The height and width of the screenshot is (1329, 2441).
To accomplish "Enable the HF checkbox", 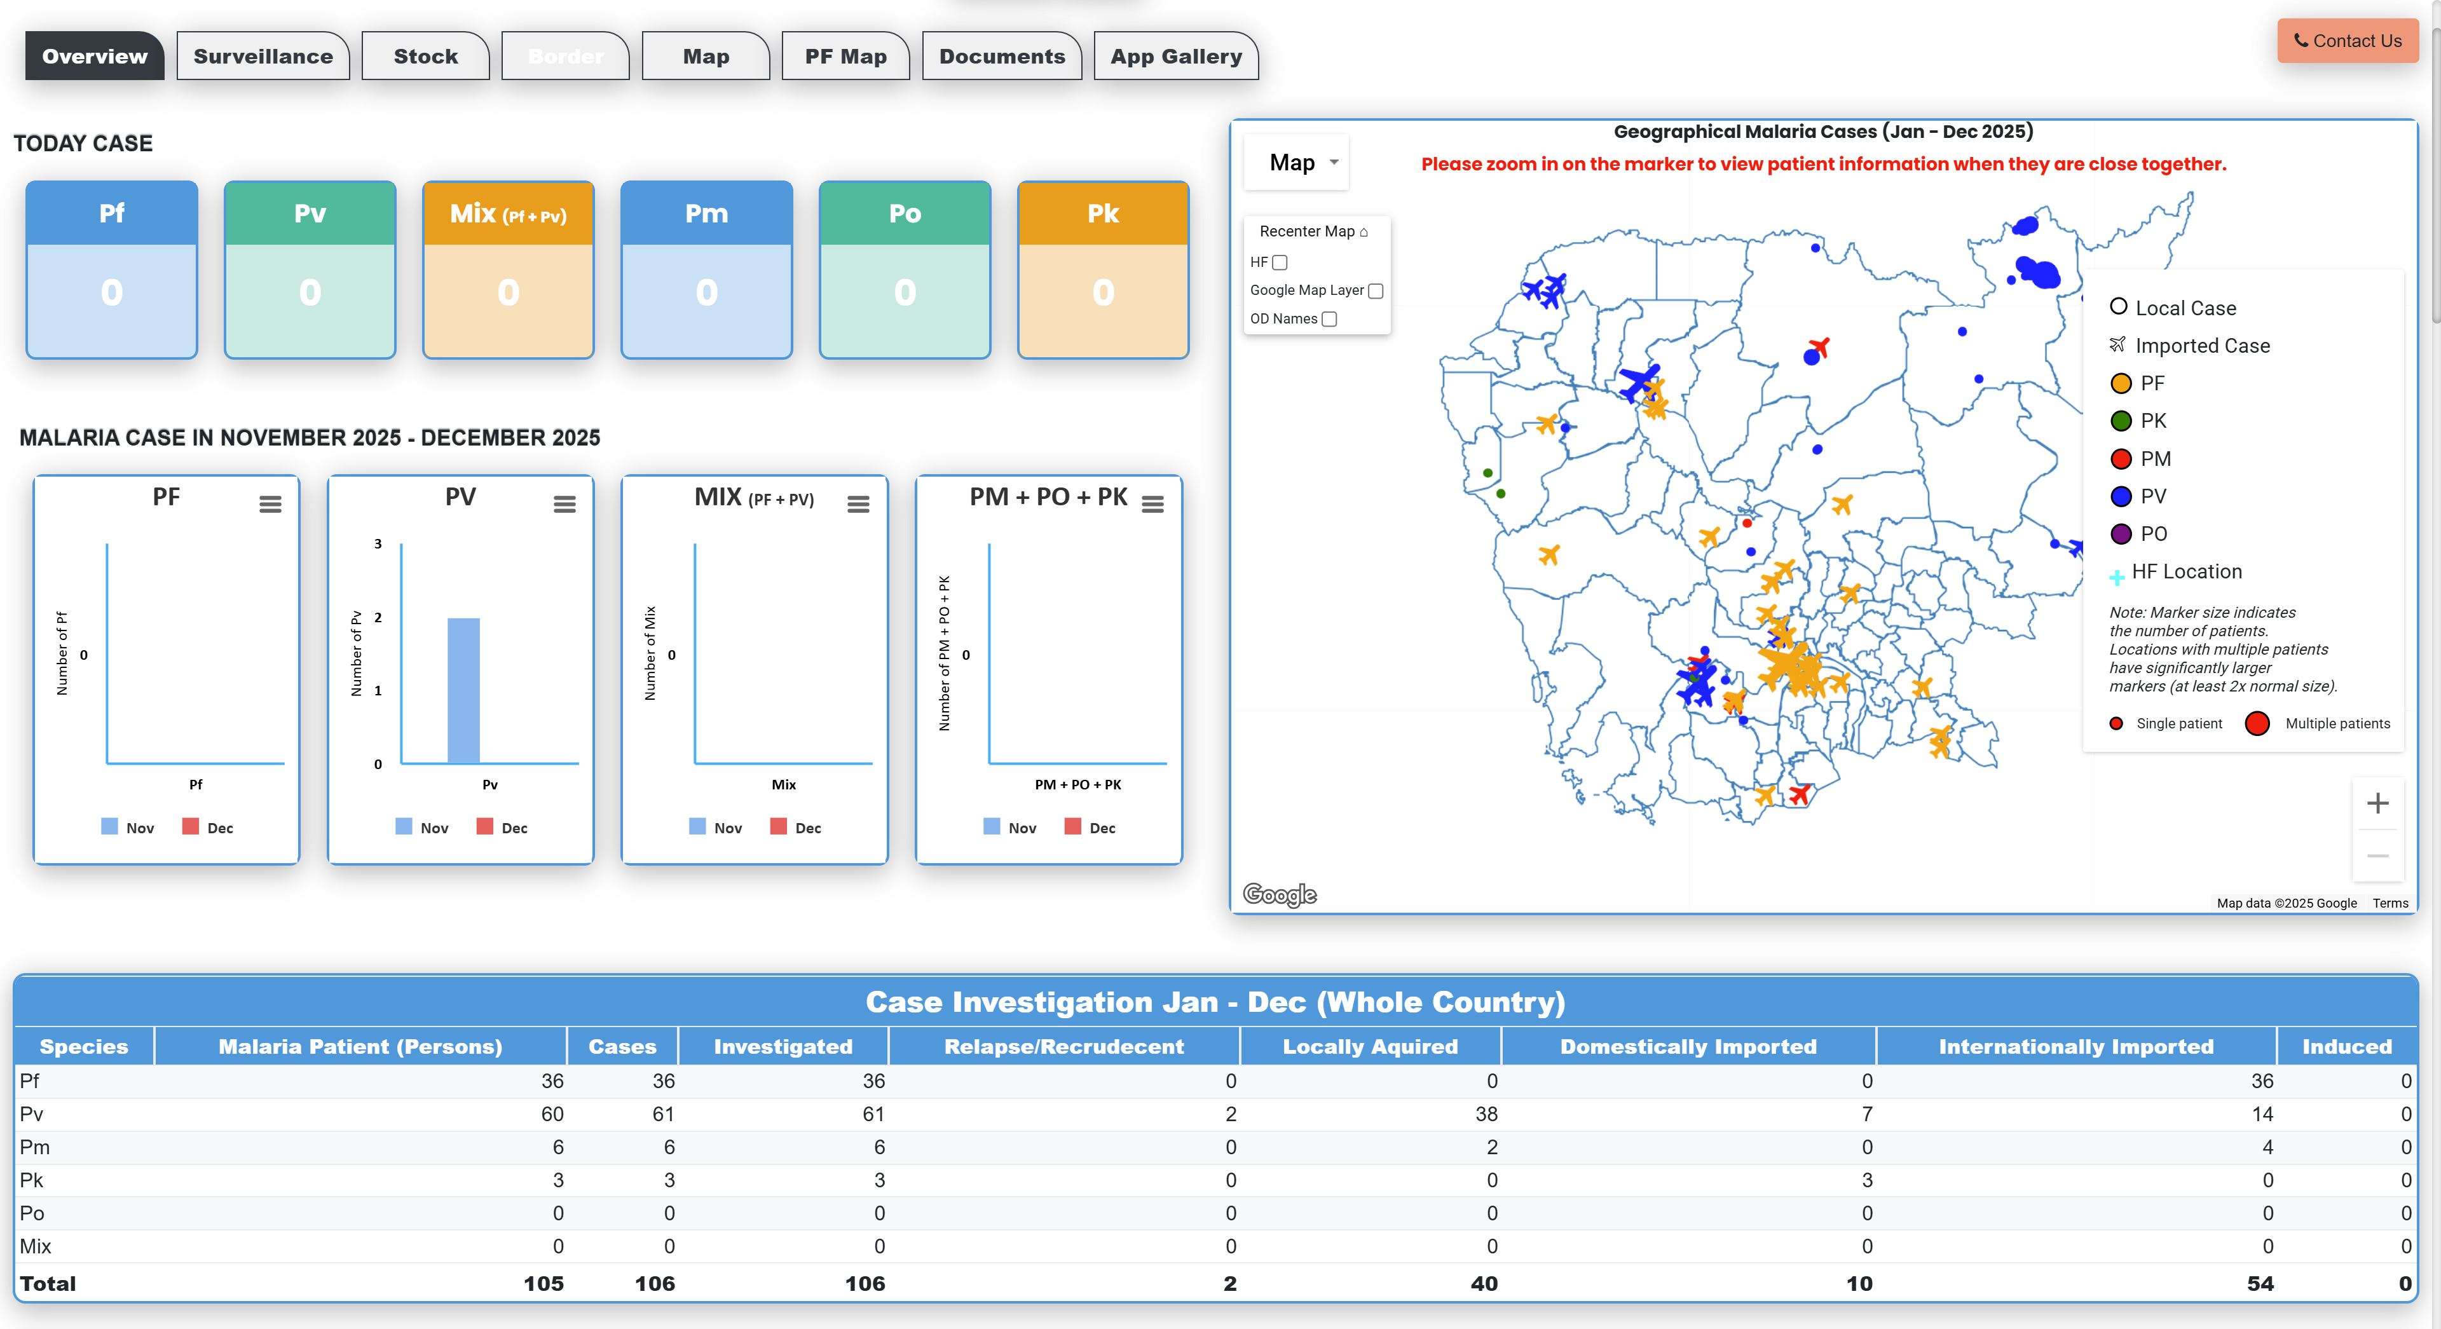I will (1280, 262).
